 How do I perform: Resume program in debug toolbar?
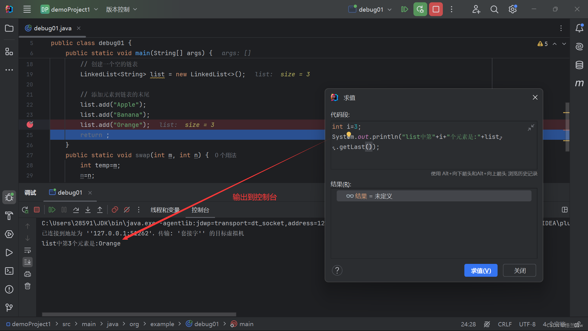52,210
